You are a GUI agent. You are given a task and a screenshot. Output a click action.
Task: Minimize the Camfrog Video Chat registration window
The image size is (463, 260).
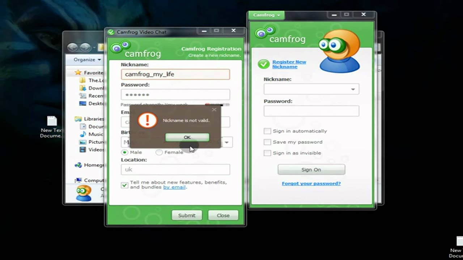click(204, 31)
